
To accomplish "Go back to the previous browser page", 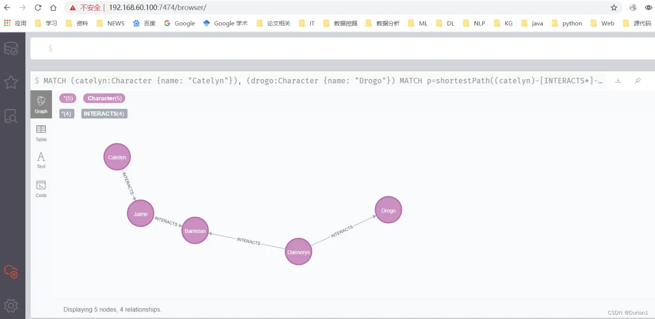I will tap(7, 7).
